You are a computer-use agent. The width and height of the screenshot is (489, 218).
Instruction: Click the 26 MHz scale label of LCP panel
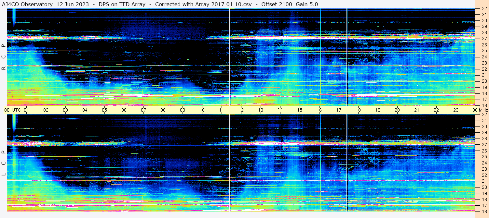click(484, 151)
